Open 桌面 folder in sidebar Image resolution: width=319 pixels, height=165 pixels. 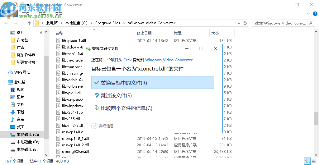click(20, 127)
